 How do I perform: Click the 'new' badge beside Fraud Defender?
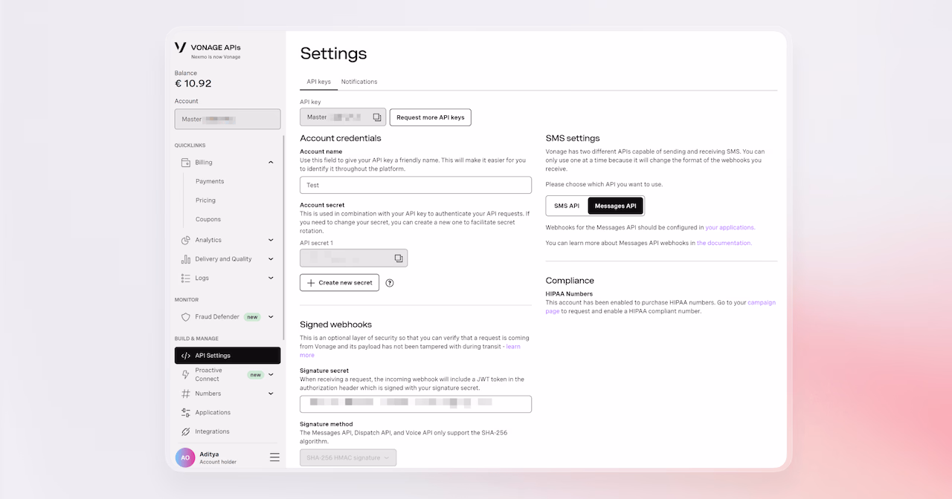(253, 317)
